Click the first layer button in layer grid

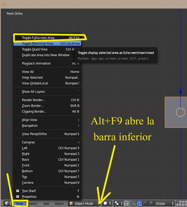tap(178, 202)
